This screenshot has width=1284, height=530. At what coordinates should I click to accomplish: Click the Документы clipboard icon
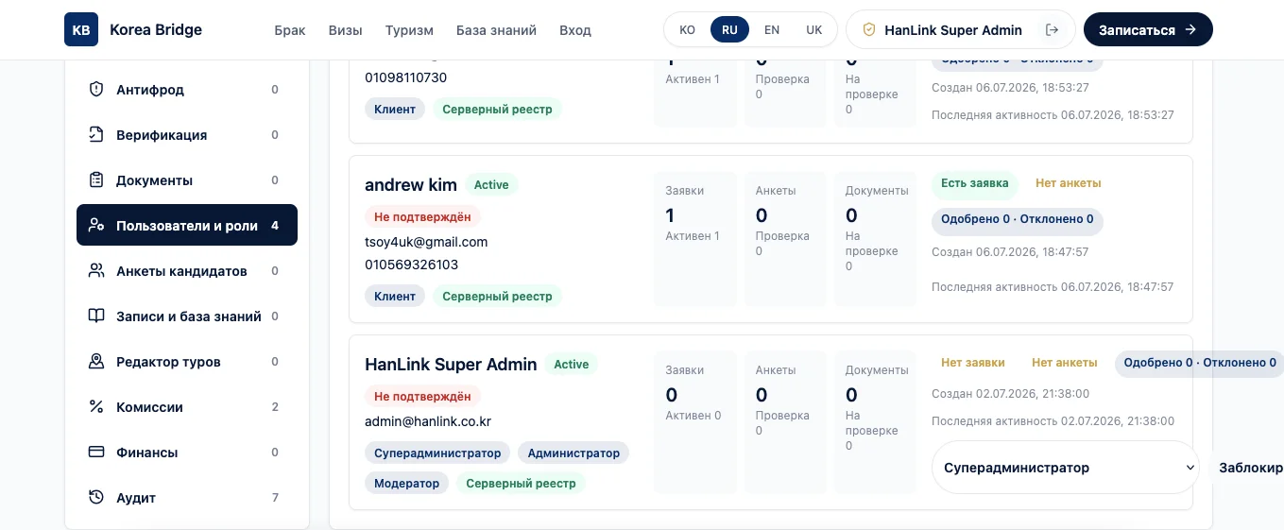coord(95,180)
